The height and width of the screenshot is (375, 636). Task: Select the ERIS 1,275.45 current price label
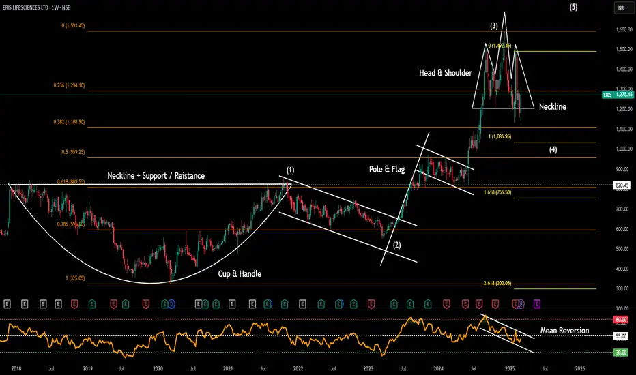point(618,95)
